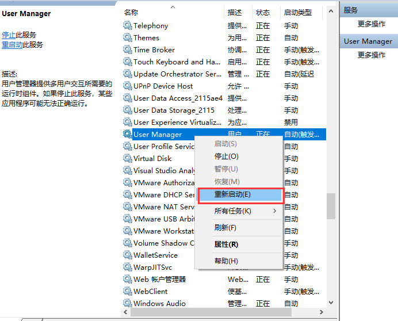Image resolution: width=398 pixels, height=321 pixels.
Task: Click the User Data Storage gear icon
Action: (128, 110)
